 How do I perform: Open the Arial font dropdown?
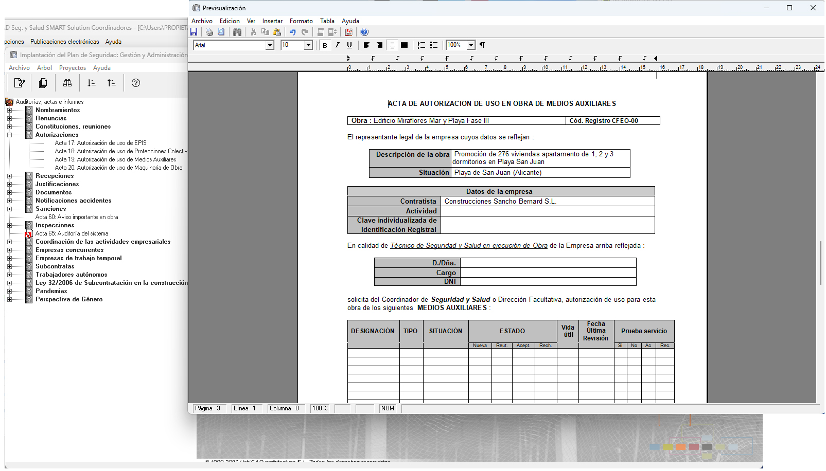pyautogui.click(x=270, y=45)
